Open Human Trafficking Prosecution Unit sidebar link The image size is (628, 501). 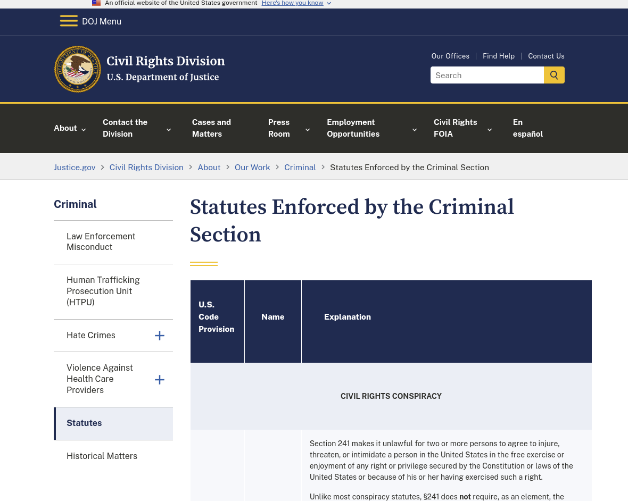click(x=103, y=291)
